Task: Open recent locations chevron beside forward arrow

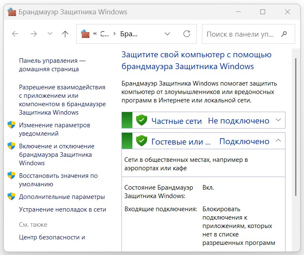Action: click(x=50, y=34)
